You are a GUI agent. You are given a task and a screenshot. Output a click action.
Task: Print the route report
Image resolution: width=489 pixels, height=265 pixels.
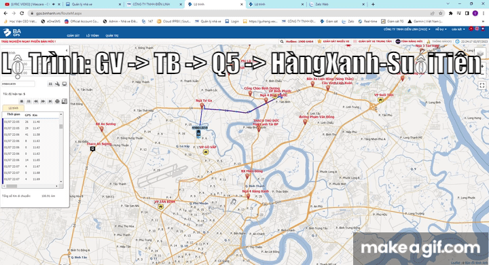tap(57, 101)
